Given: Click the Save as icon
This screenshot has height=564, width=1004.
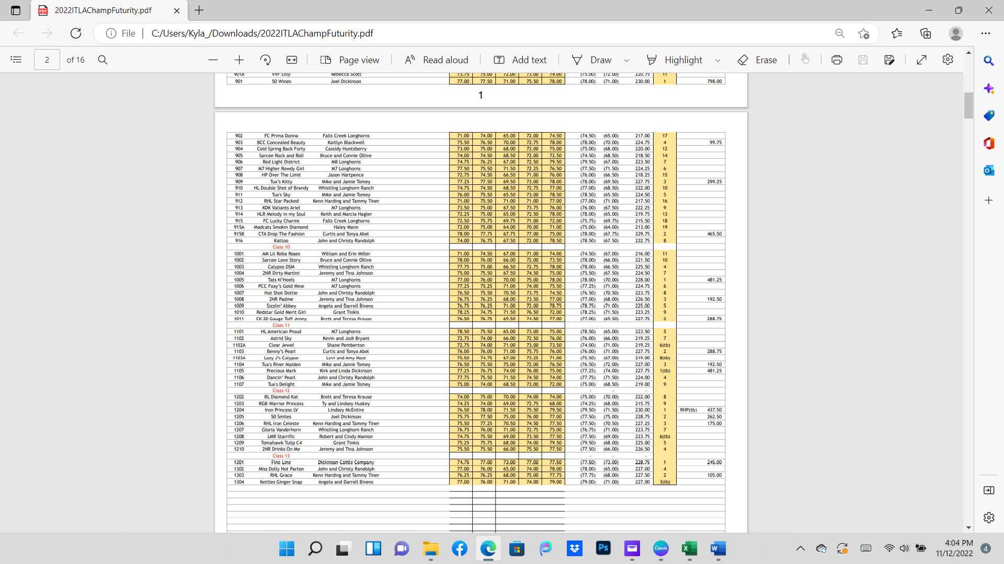Looking at the screenshot, I should tap(889, 60).
